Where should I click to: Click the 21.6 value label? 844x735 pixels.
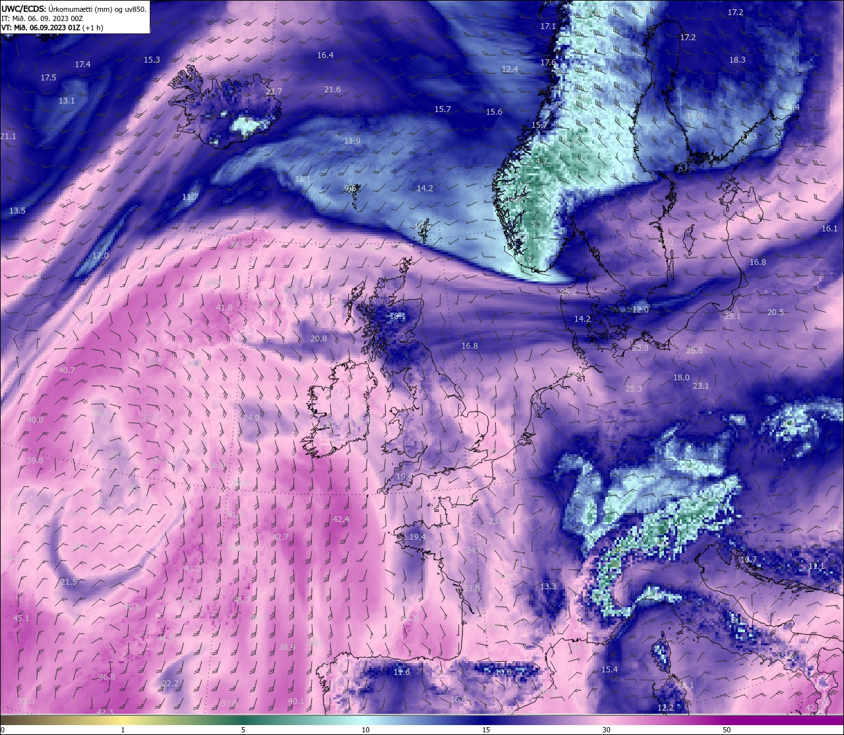332,90
